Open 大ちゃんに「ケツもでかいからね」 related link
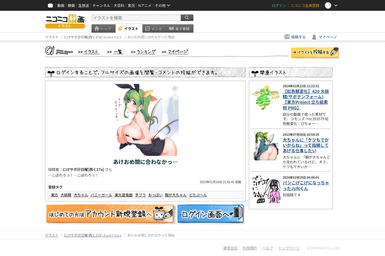385x256 pixels. click(306, 145)
